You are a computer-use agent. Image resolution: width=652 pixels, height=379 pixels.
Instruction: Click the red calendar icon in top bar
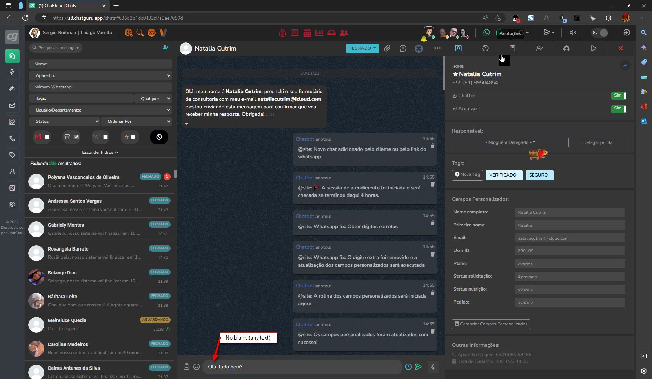(x=307, y=33)
